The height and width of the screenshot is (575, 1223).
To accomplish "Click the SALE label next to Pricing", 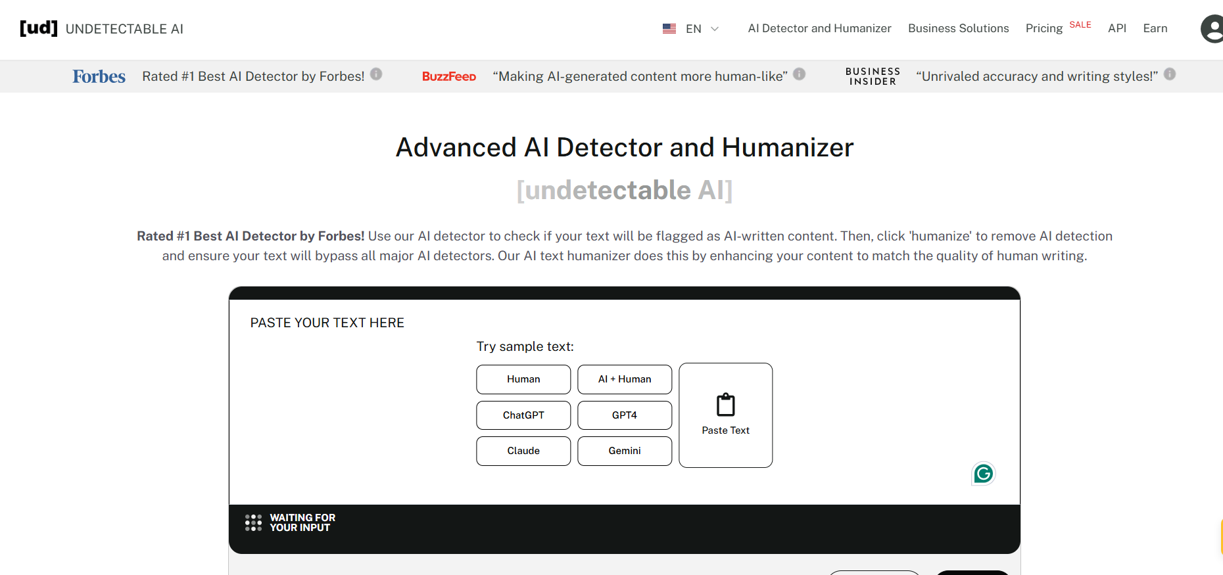I will click(x=1080, y=25).
